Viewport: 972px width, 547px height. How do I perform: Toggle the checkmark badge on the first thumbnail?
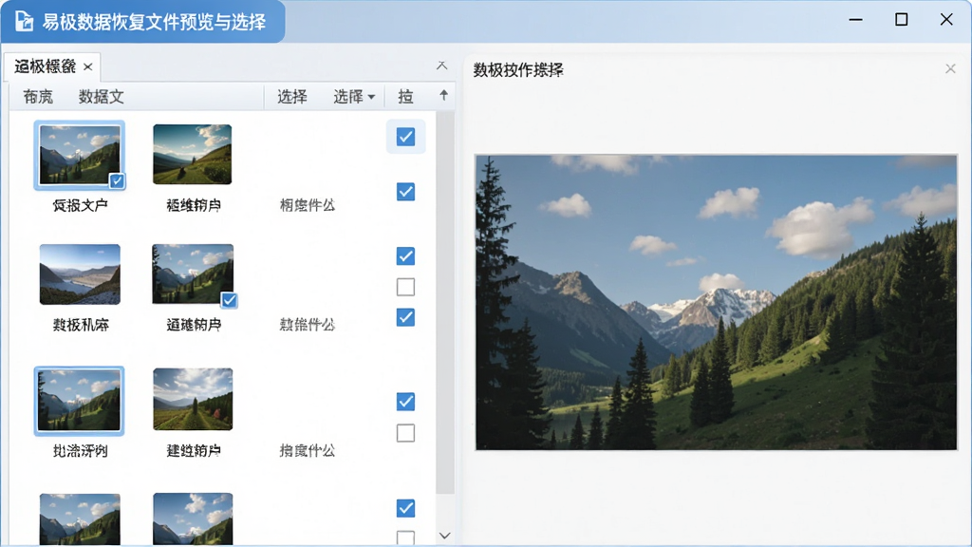(117, 180)
